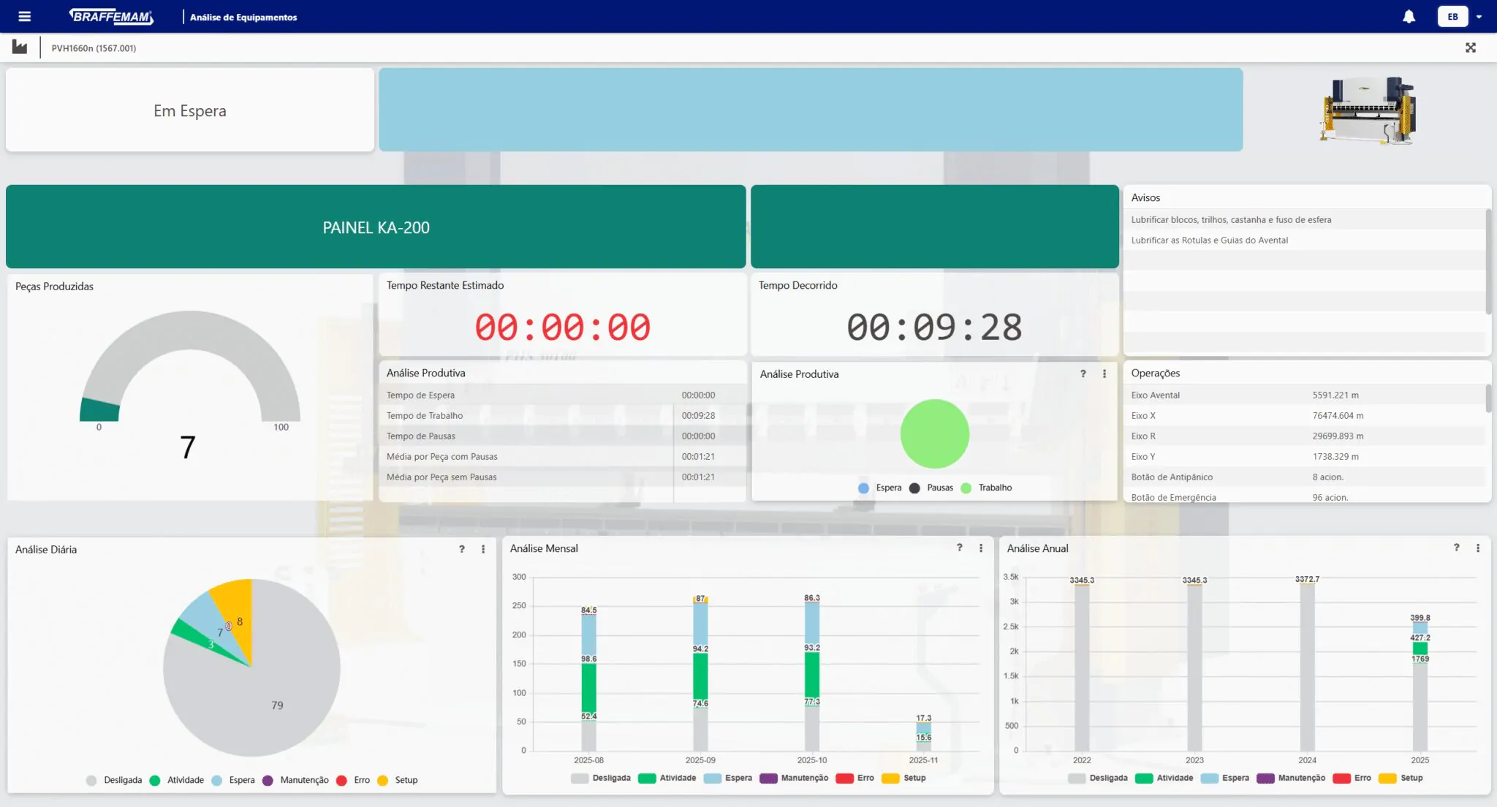Click the Setup yellow swatch in Análise Anual legend
The width and height of the screenshot is (1497, 807).
(x=1387, y=778)
